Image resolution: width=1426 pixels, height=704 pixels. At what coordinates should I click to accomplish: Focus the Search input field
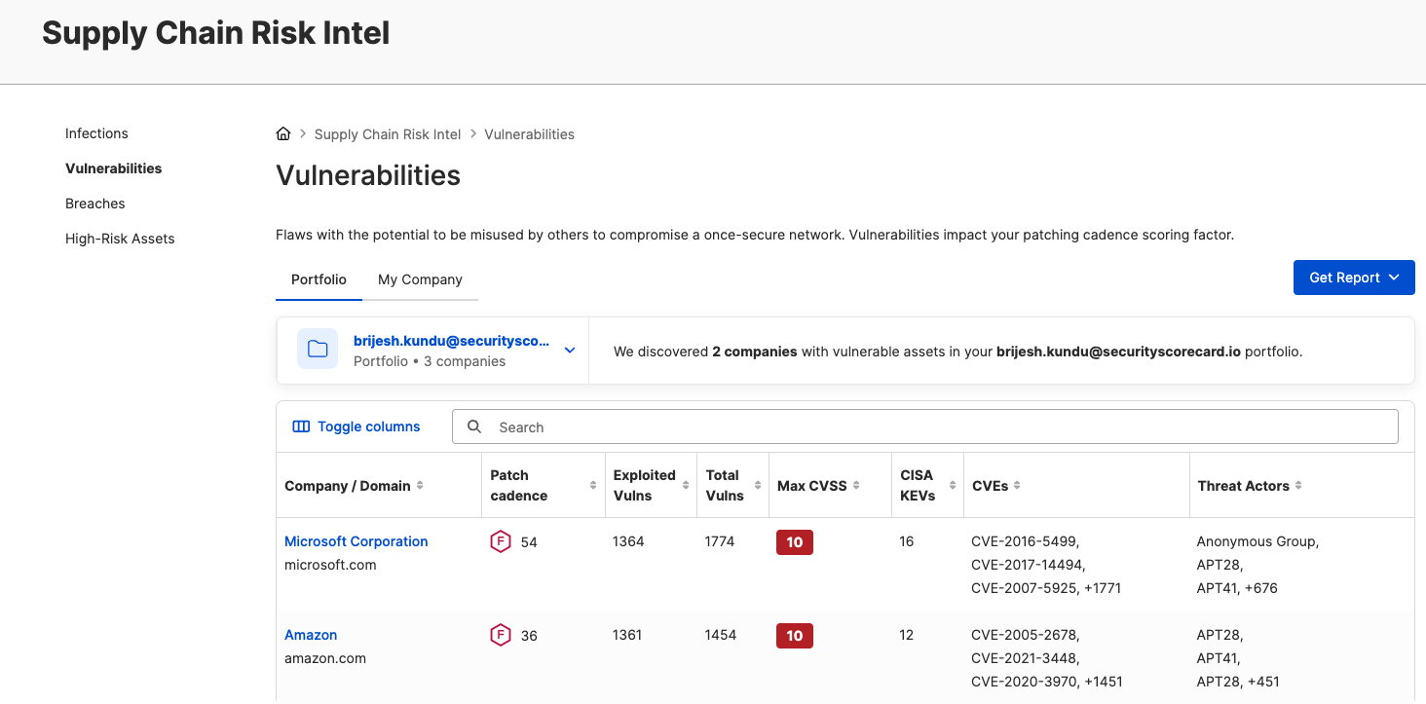[x=925, y=426]
